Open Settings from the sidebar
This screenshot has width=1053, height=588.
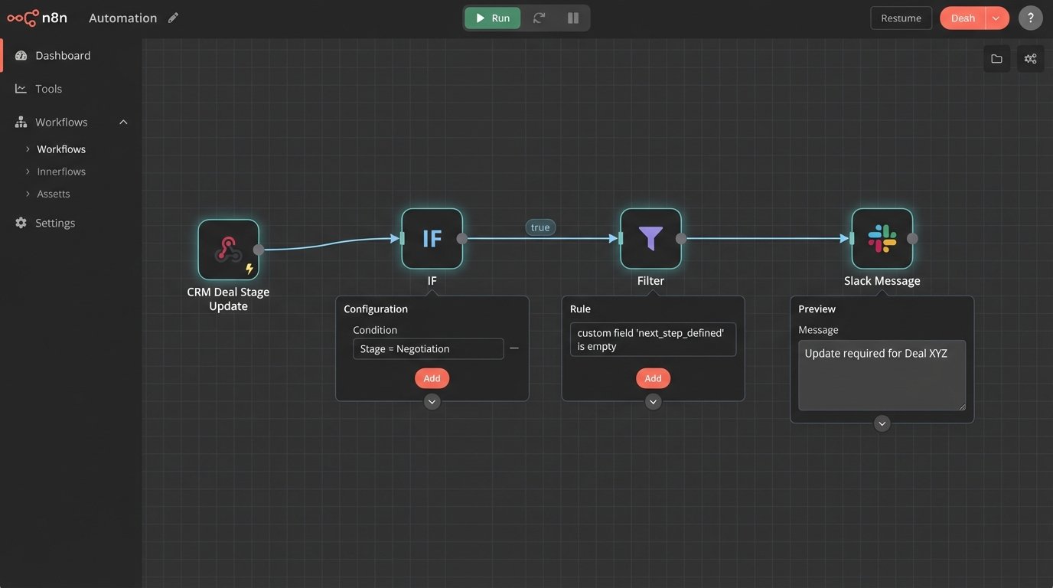click(54, 222)
